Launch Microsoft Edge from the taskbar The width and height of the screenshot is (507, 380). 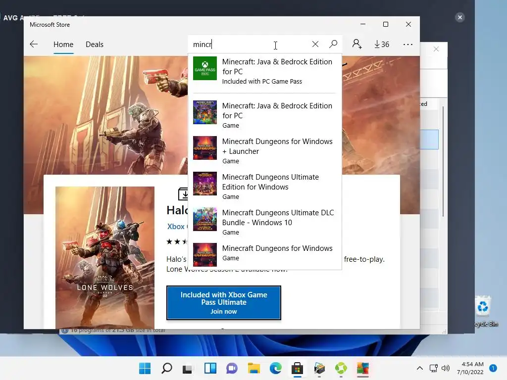[275, 368]
